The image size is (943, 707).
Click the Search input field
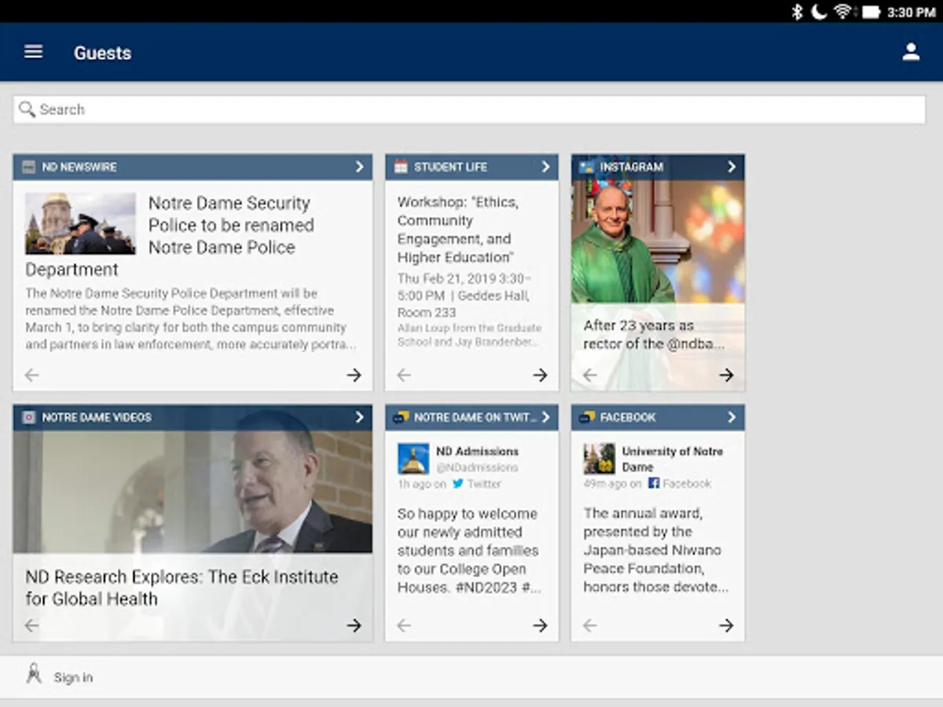point(469,109)
